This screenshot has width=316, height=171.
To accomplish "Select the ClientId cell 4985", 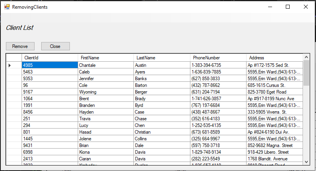I will tap(50, 65).
